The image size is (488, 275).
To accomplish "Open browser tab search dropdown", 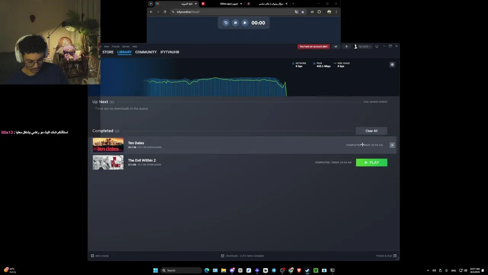I will (151, 4).
